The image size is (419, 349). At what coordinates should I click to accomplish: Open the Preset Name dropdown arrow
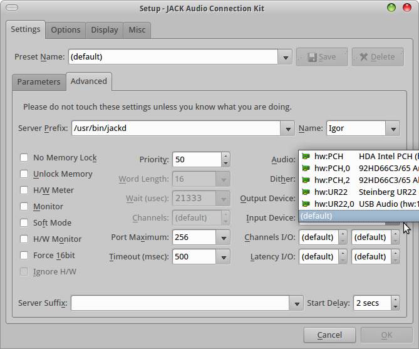286,57
